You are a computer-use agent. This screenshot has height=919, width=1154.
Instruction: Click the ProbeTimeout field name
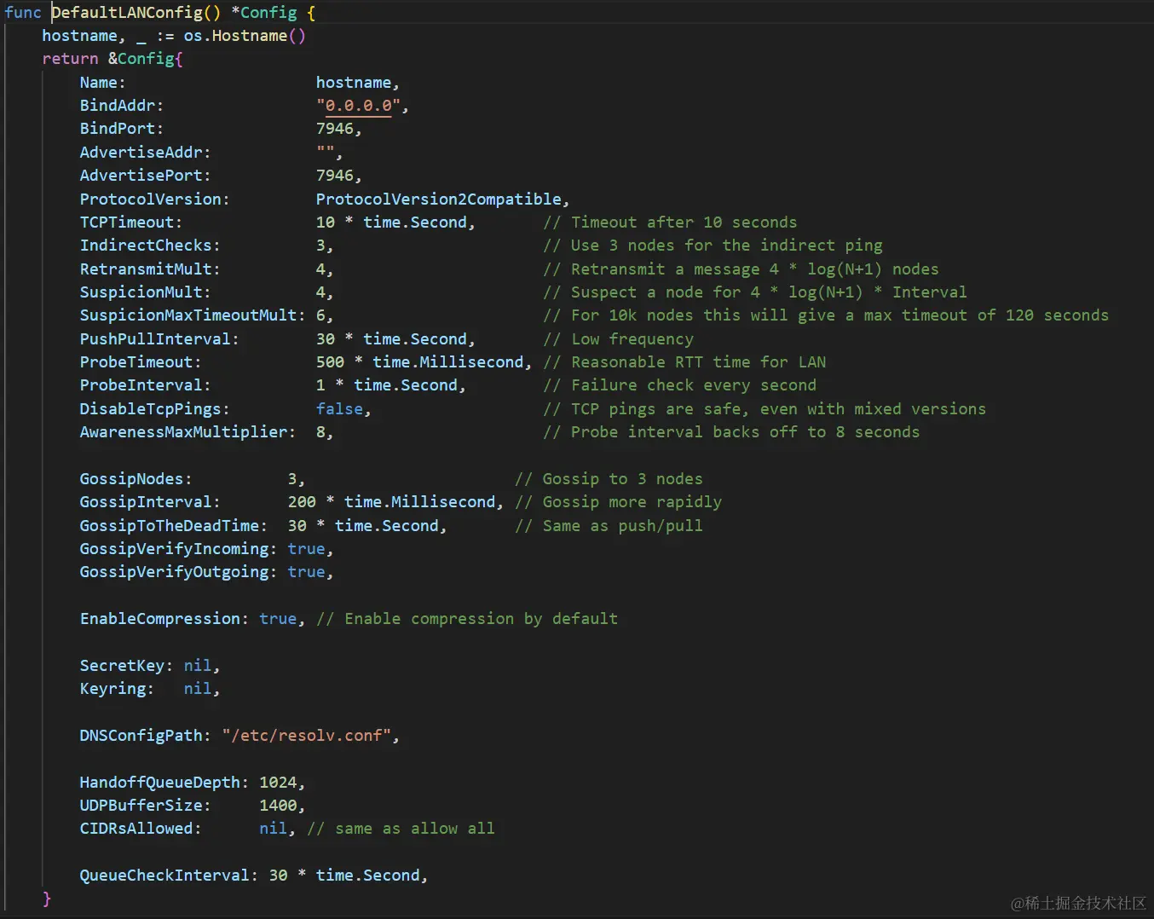click(x=136, y=362)
